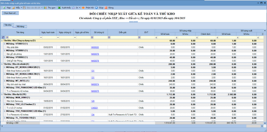
Task: Click the Phản hồi feedback envelope icon
Action: point(83,8)
